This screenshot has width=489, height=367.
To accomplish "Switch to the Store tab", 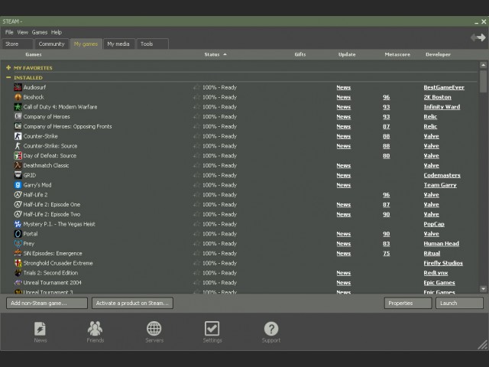I will click(x=18, y=44).
